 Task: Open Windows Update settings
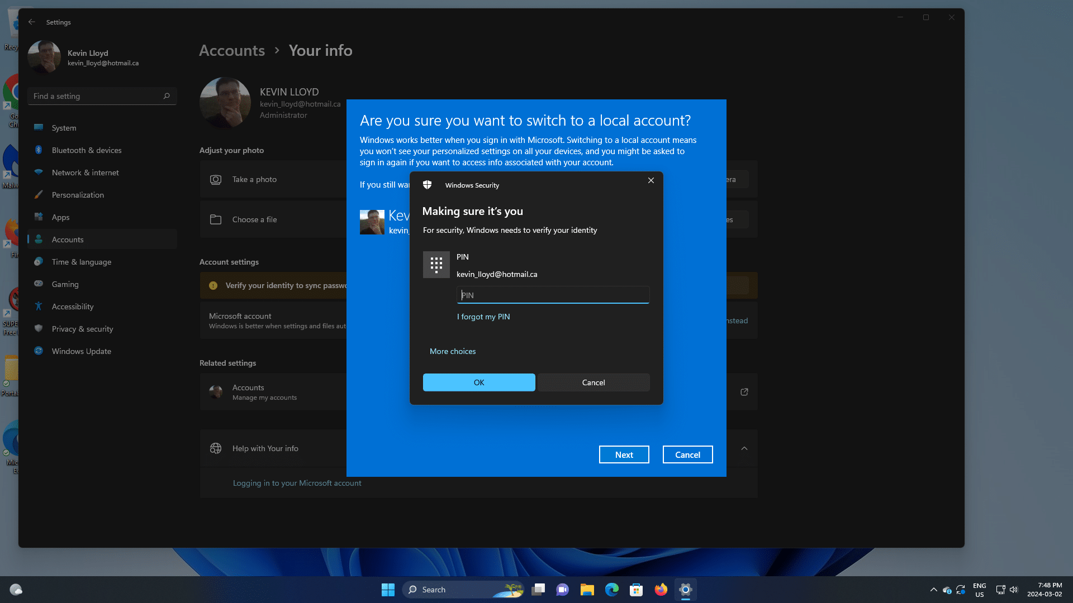click(x=81, y=351)
